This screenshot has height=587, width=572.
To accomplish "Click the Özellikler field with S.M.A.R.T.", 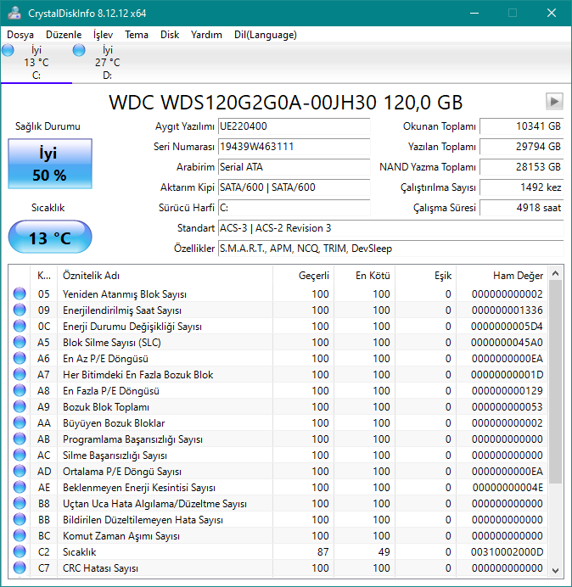I will (x=390, y=249).
